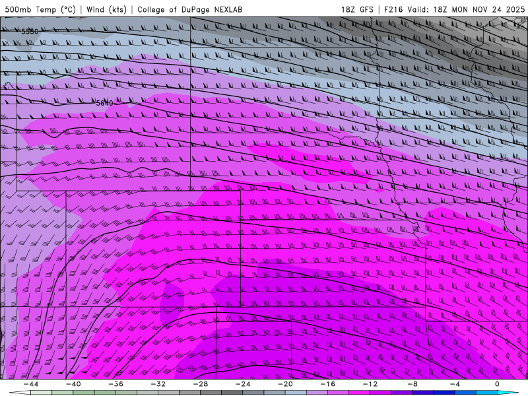
Task: Click the -16 colorbar tick label
Action: [327, 384]
